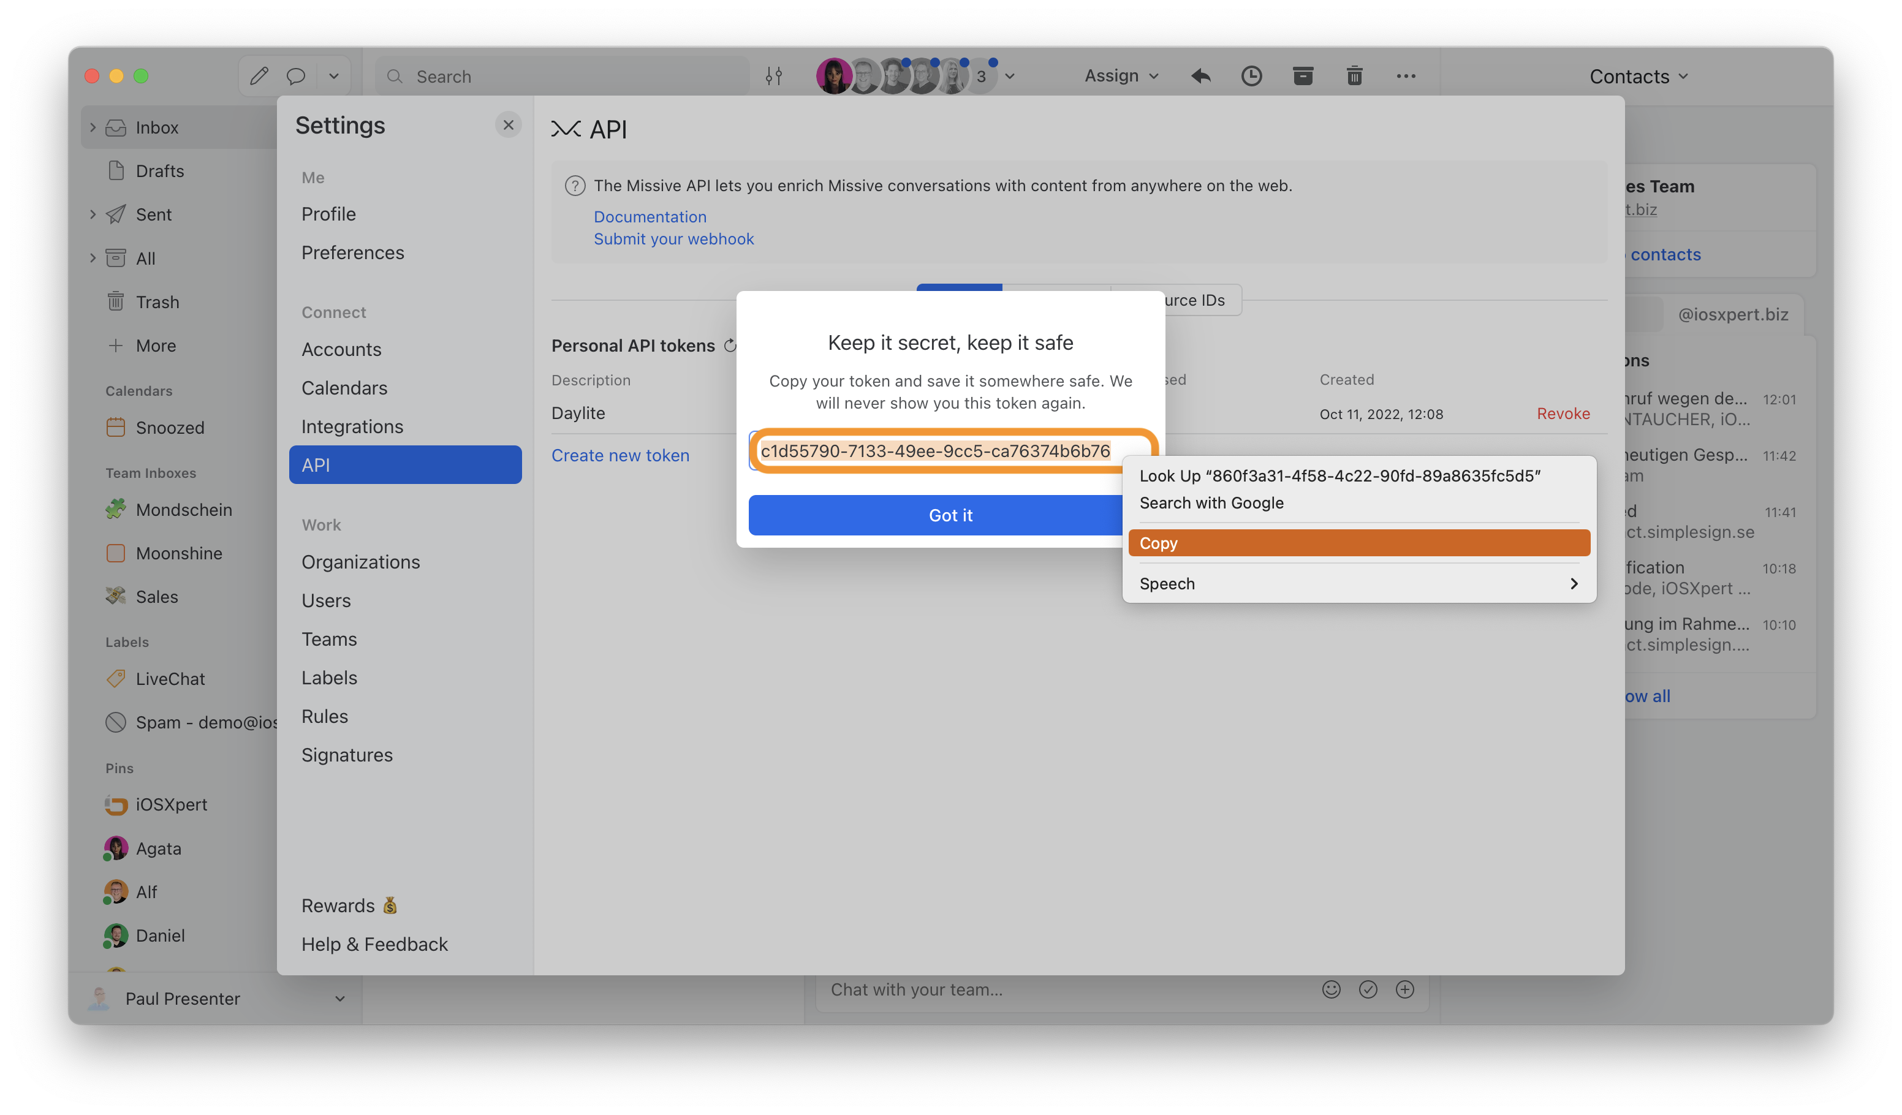
Task: Open the compose options dropdown arrow
Action: [333, 76]
